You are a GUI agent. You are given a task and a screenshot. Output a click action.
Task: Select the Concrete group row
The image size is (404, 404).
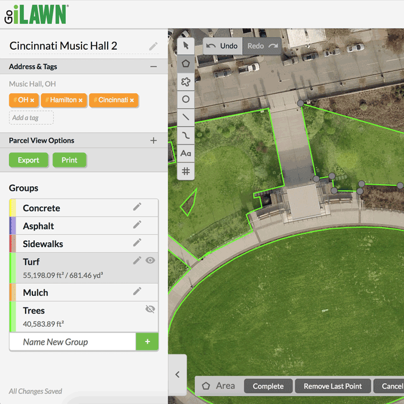click(84, 208)
